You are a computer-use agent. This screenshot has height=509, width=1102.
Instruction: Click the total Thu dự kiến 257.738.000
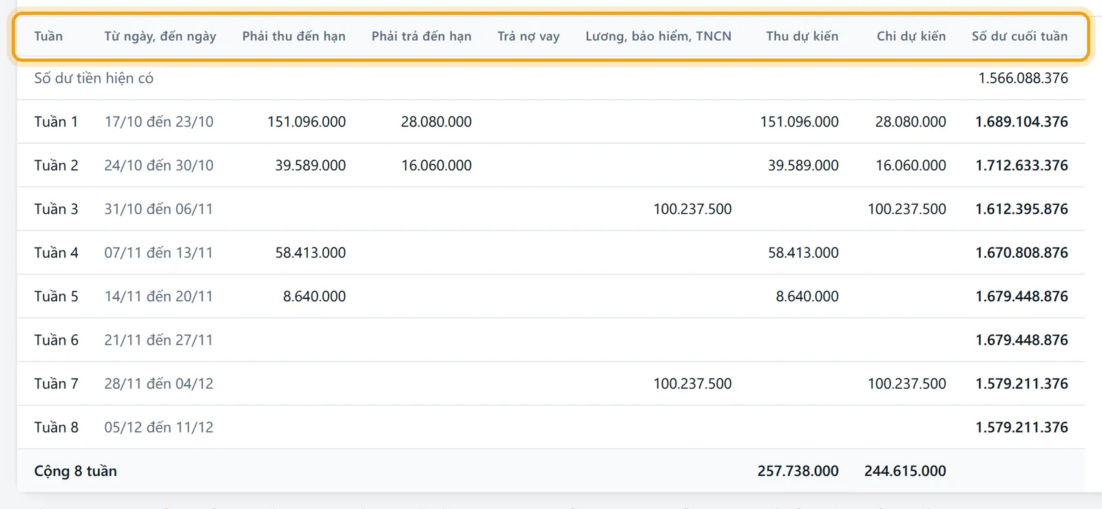pos(798,471)
